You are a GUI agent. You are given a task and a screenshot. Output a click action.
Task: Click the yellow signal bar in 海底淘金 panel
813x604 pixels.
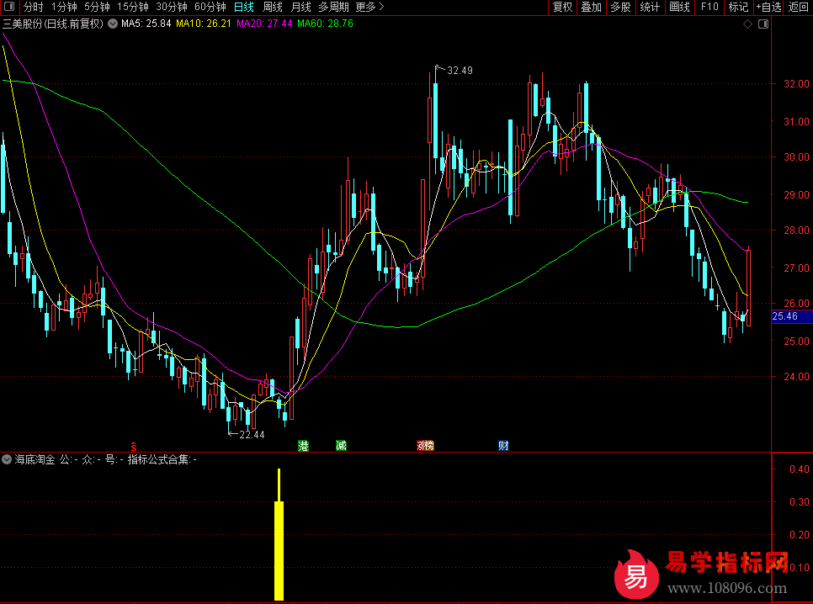coord(279,547)
